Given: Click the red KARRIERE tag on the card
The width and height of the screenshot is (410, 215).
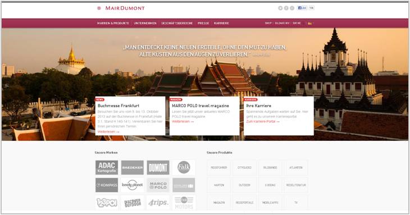Looking at the screenshot, I should 250,99.
